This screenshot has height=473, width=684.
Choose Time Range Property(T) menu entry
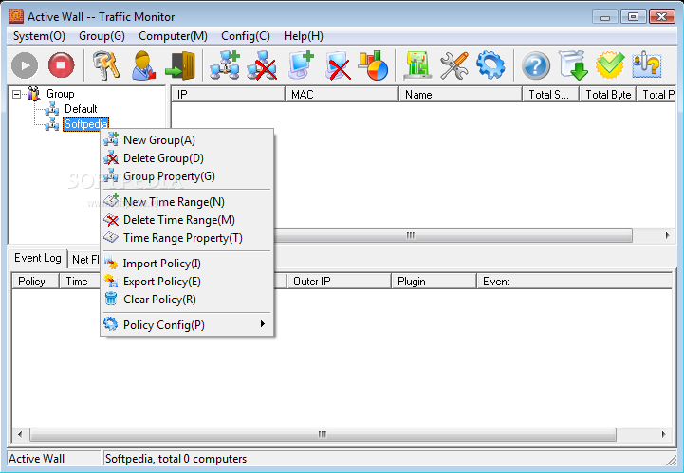(x=187, y=238)
